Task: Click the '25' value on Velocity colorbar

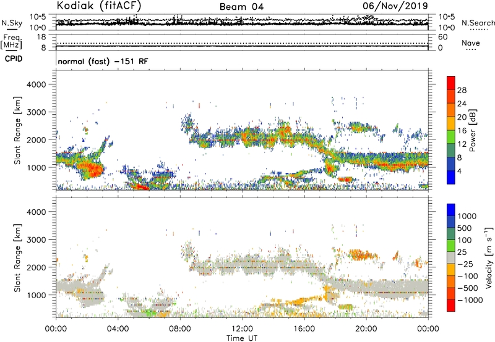Action: tap(462, 252)
